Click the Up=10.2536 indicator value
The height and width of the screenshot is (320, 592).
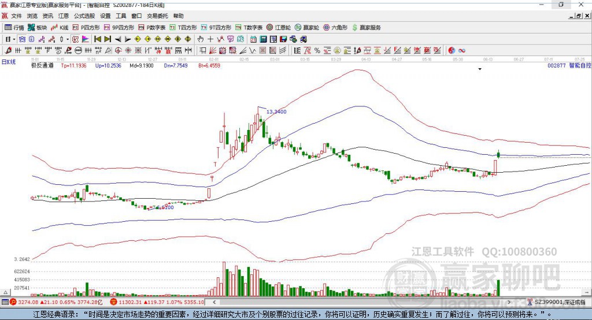pos(108,66)
